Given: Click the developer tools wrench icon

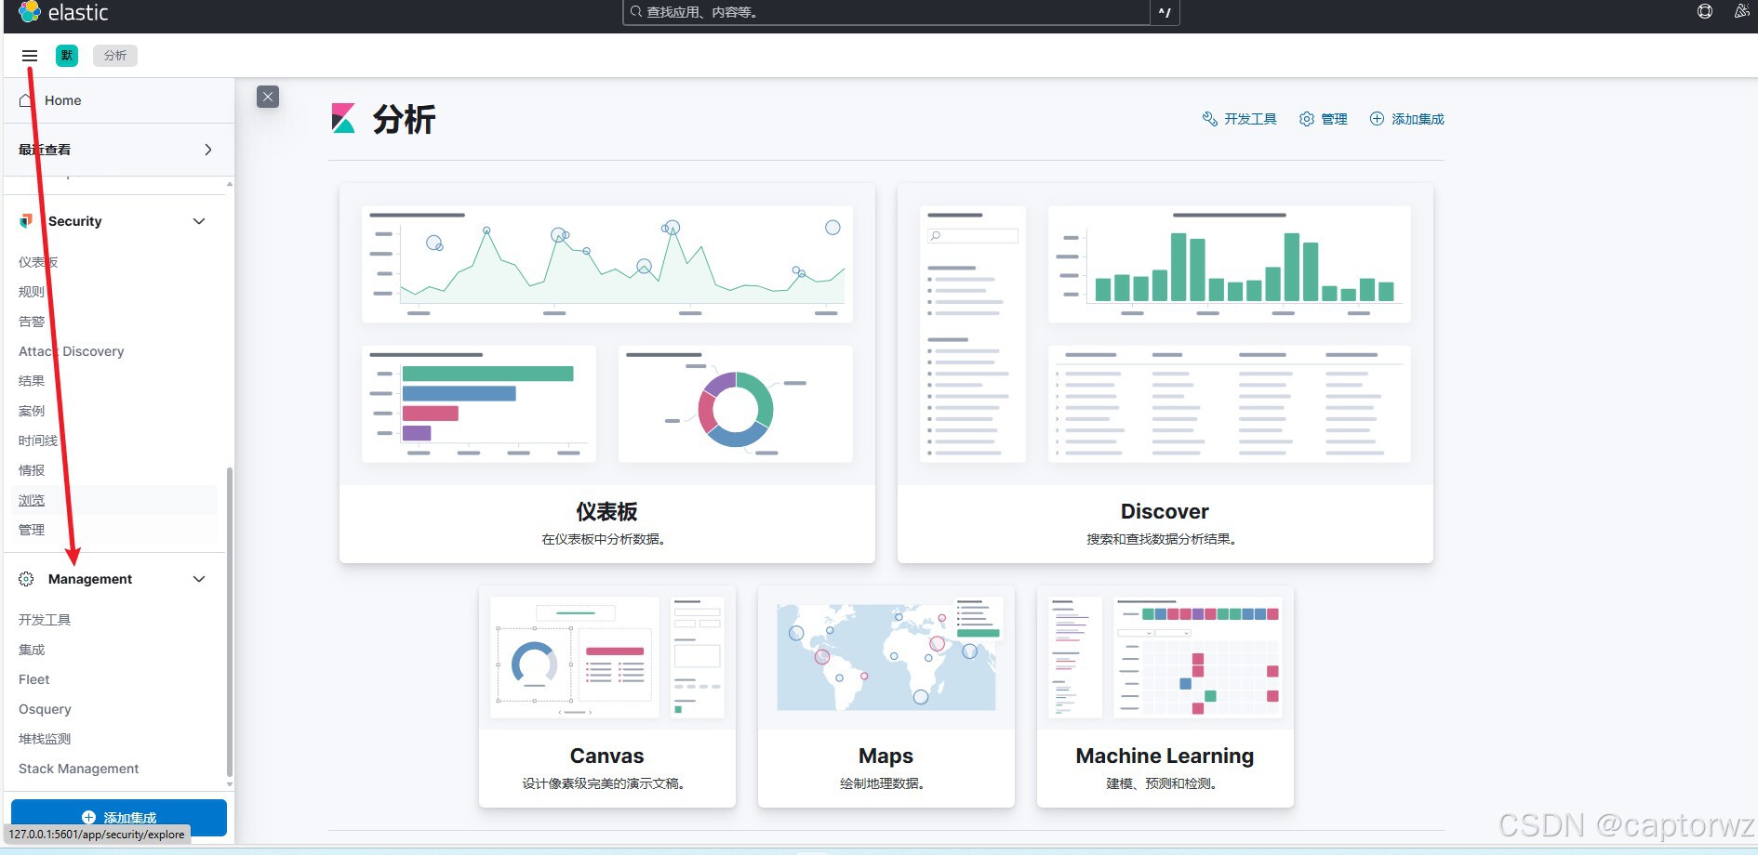Looking at the screenshot, I should tap(1209, 119).
